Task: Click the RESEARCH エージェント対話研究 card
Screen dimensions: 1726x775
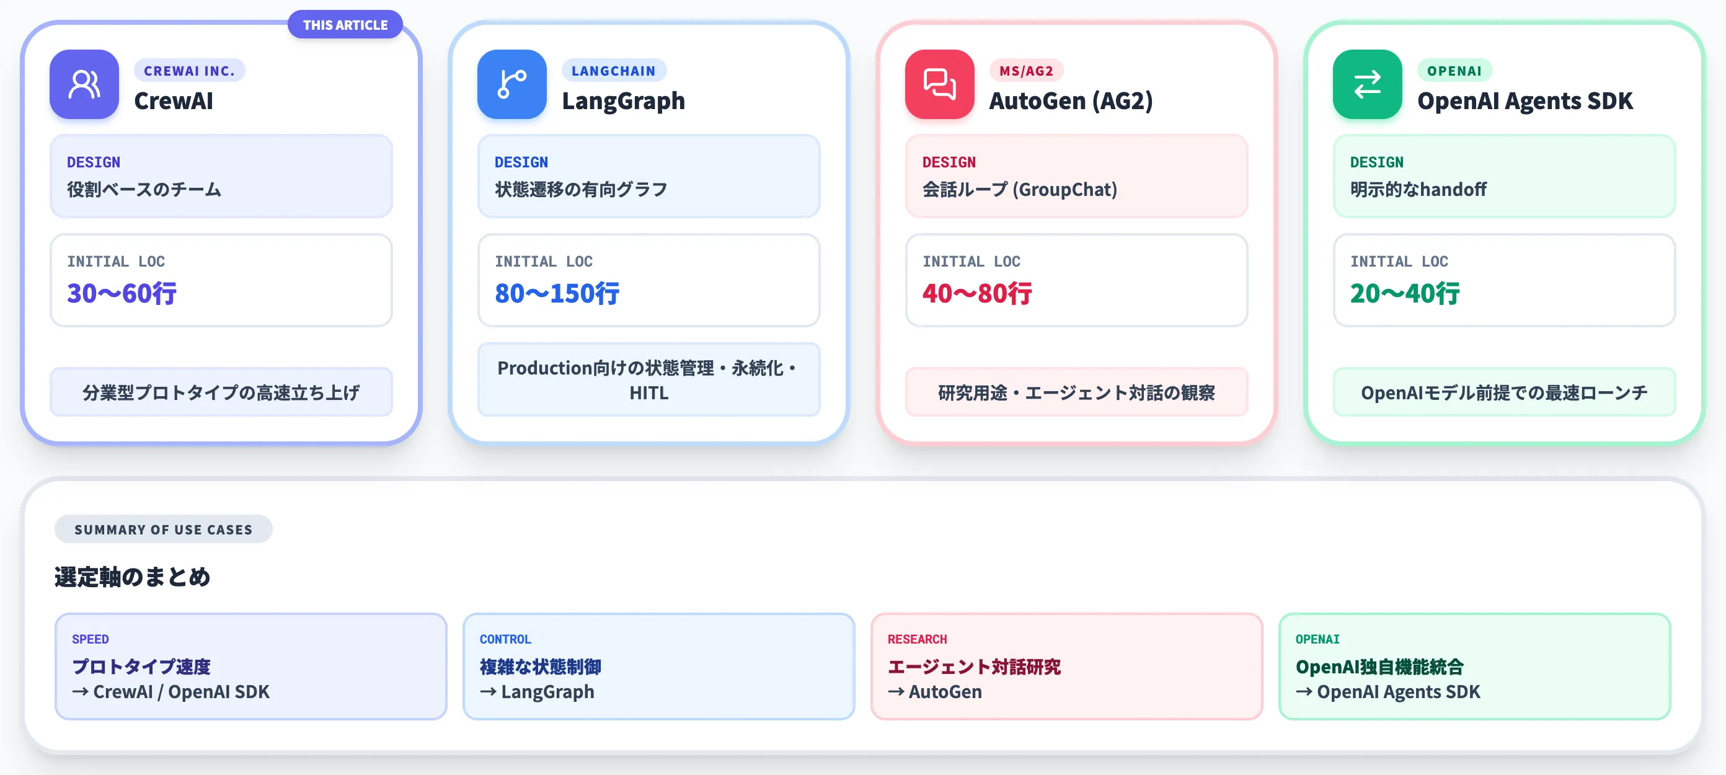Action: point(1067,666)
